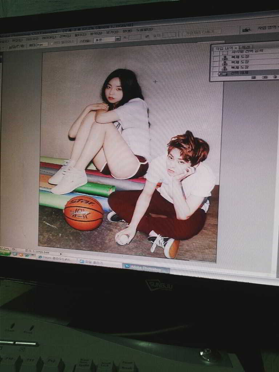Toggle the anti-alias checkbox in options bar

tap(52, 43)
